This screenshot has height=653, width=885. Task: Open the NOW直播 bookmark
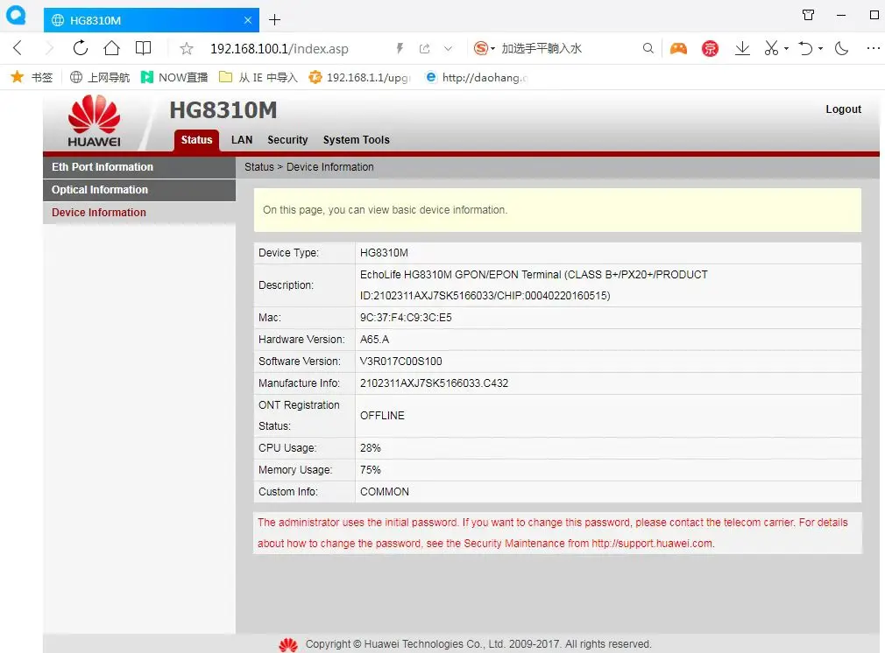174,77
